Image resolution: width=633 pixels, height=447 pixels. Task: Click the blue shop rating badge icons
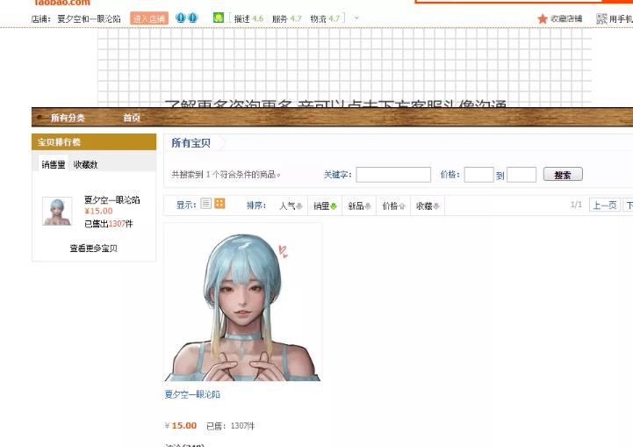pos(186,18)
